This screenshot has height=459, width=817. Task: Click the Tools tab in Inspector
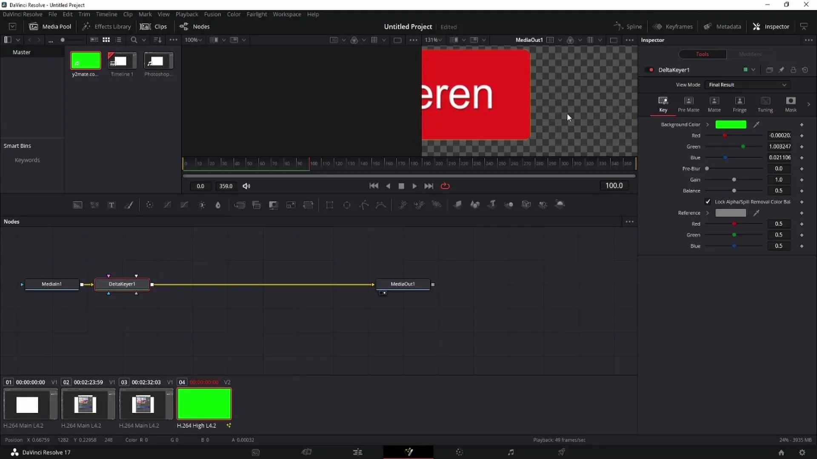click(x=702, y=54)
